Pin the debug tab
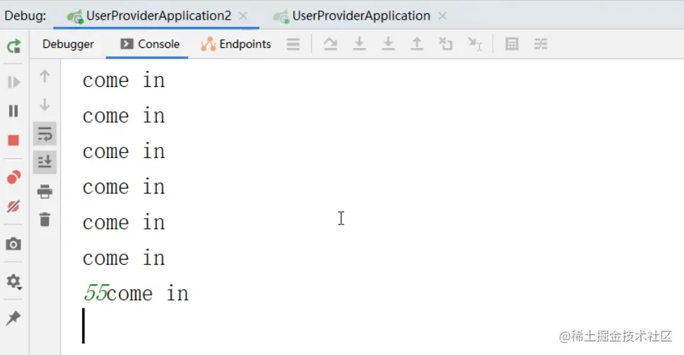This screenshot has width=684, height=355. (x=13, y=318)
